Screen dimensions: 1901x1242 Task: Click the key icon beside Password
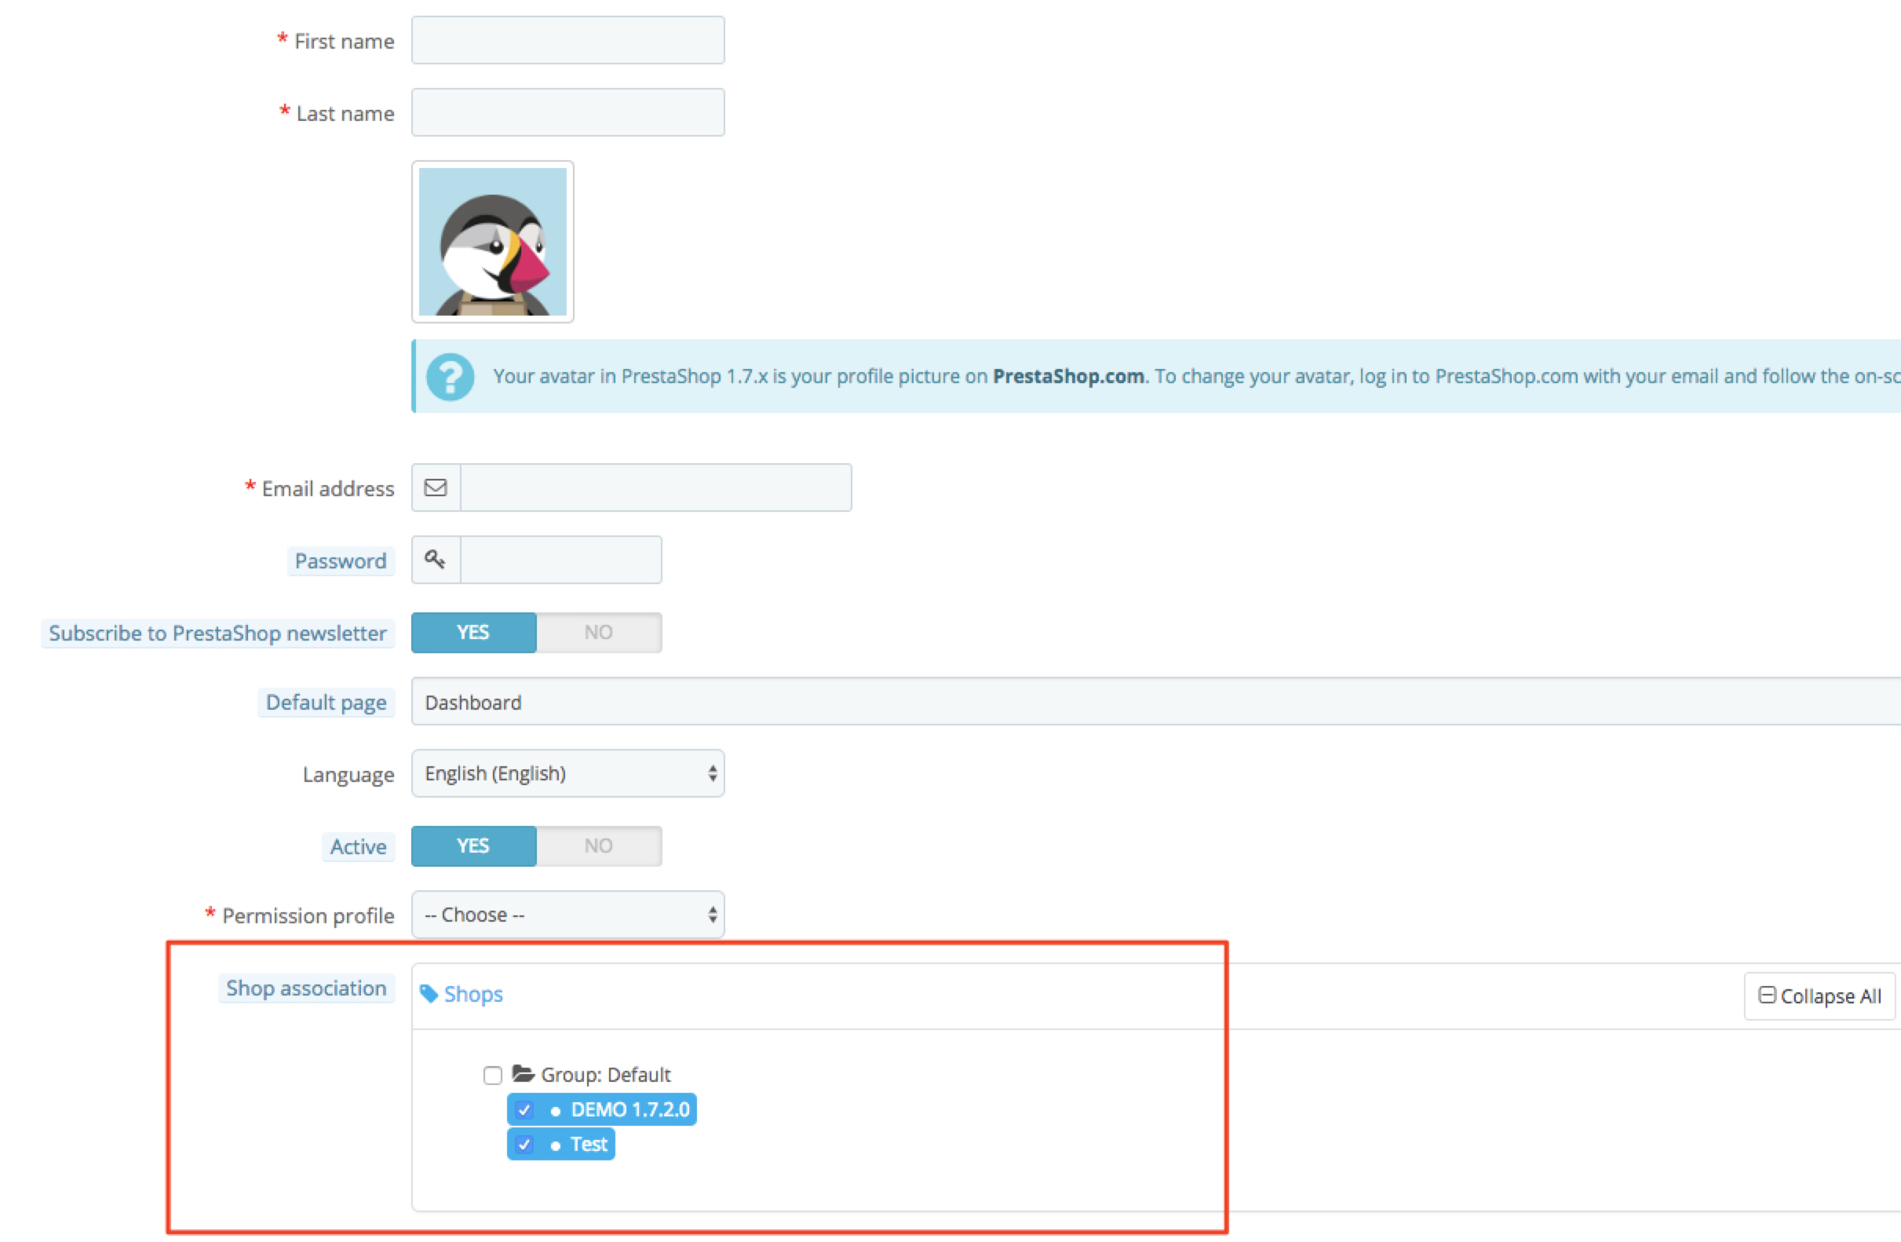coord(436,559)
